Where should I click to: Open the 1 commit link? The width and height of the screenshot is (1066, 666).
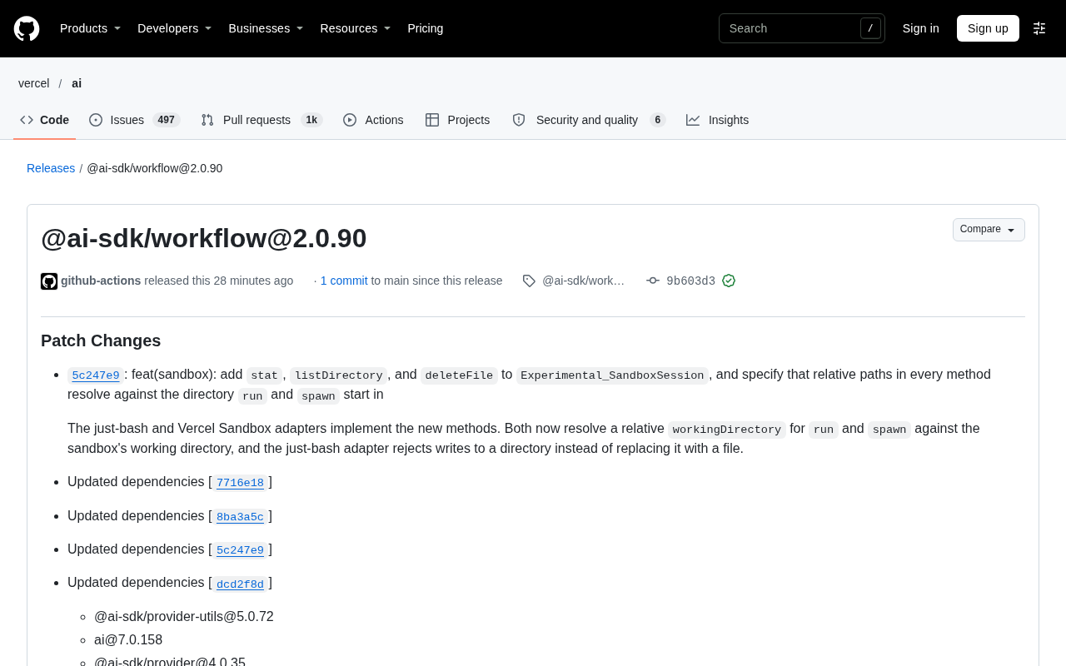pyautogui.click(x=344, y=281)
